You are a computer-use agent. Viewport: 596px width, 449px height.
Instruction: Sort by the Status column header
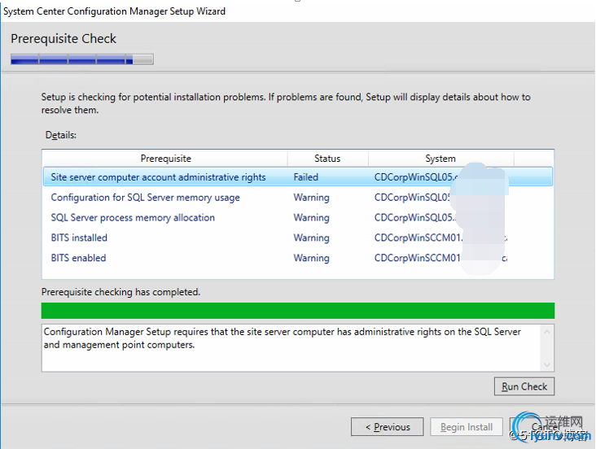(327, 159)
